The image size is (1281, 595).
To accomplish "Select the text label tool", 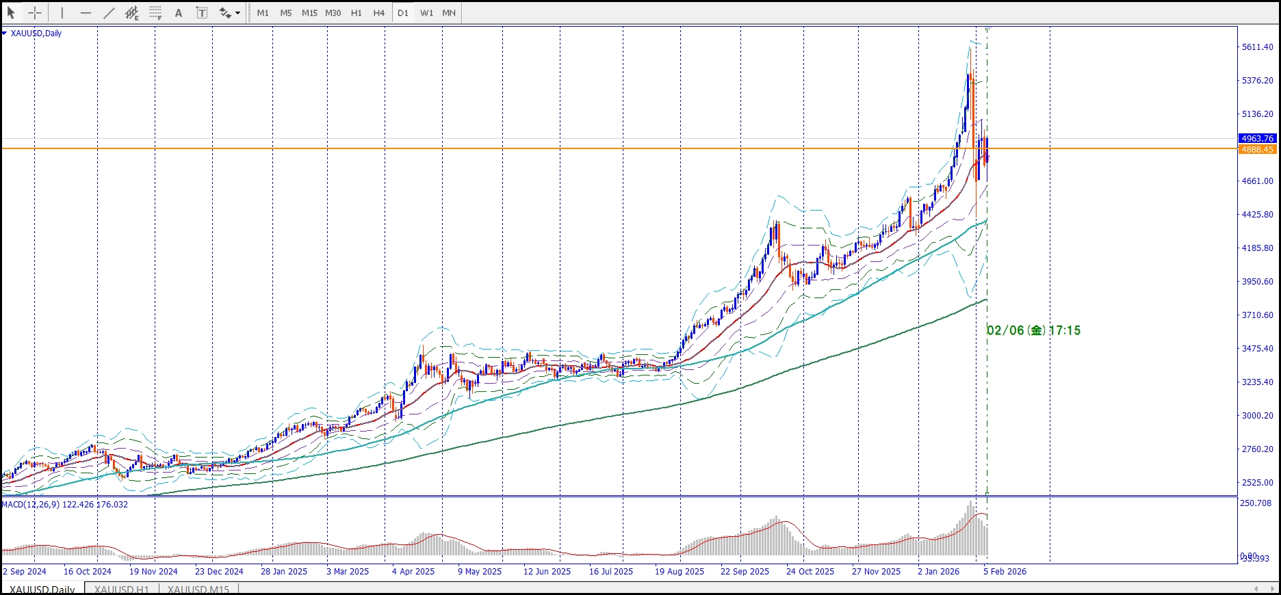I will point(202,13).
